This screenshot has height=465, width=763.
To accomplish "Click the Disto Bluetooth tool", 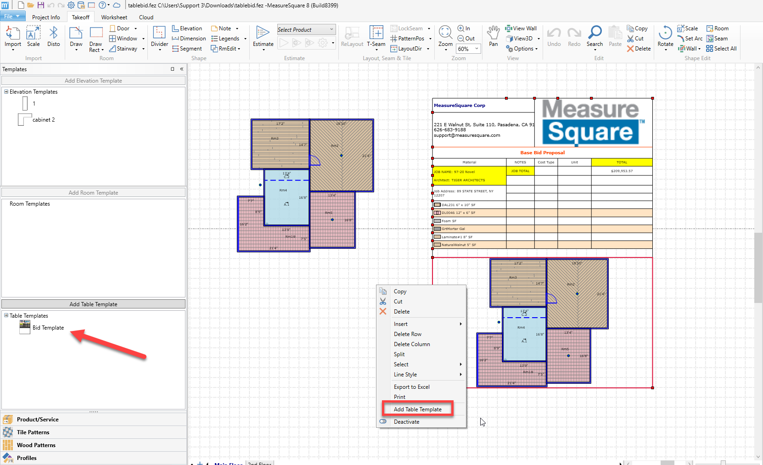I will 54,37.
